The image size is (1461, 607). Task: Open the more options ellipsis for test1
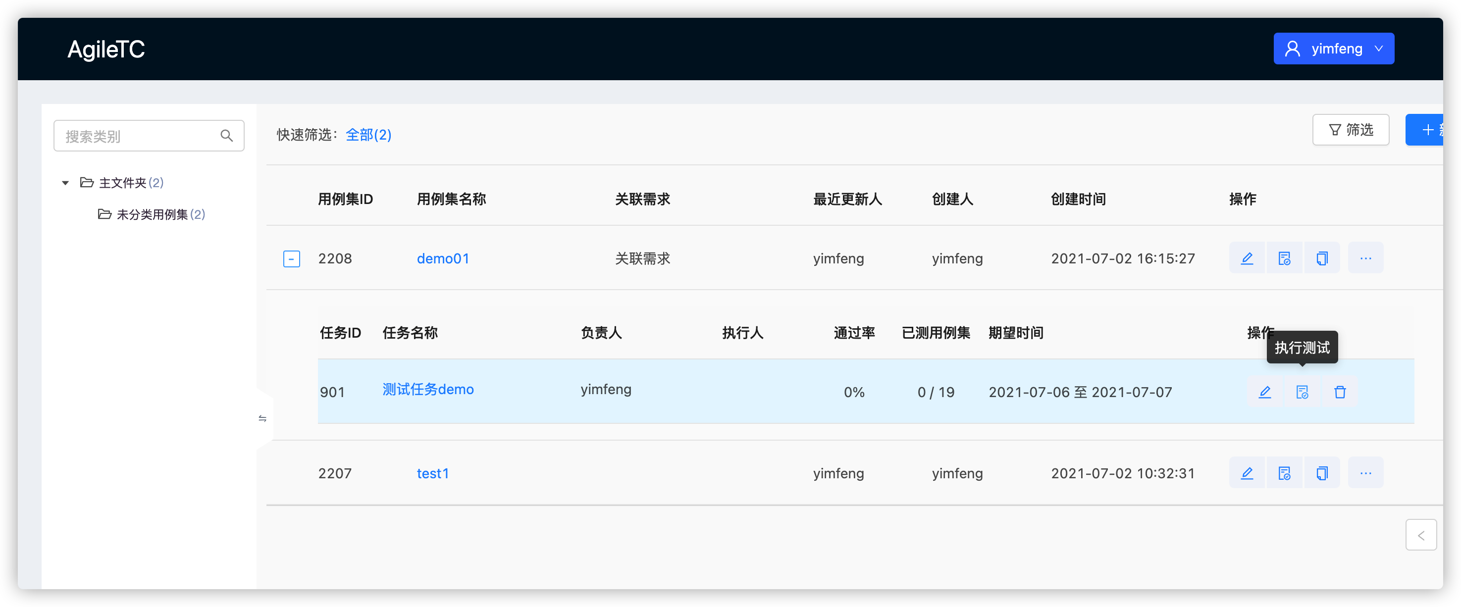(x=1366, y=473)
